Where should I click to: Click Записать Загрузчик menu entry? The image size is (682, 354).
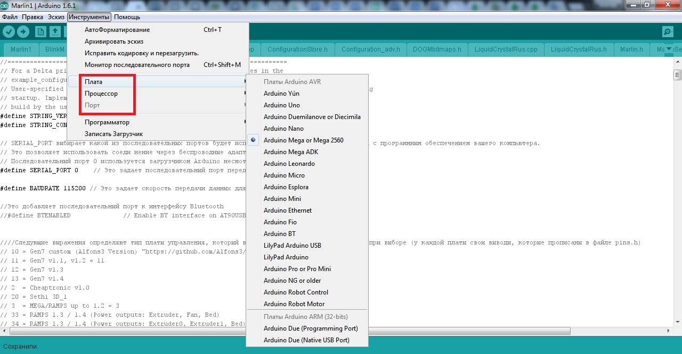click(158, 134)
